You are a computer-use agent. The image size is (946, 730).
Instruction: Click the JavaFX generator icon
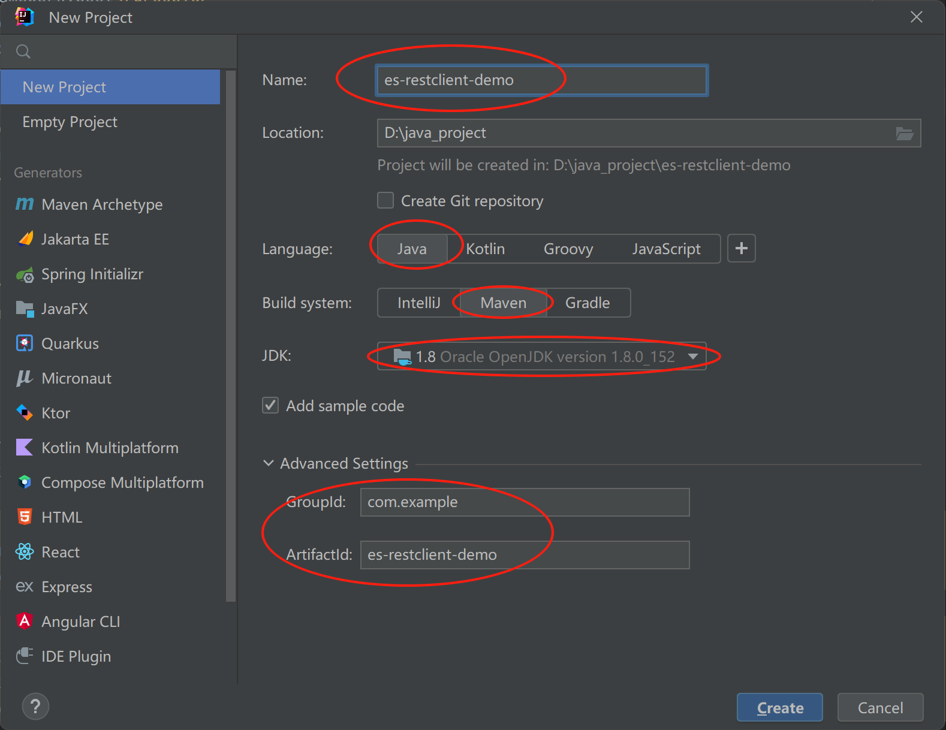[x=25, y=309]
